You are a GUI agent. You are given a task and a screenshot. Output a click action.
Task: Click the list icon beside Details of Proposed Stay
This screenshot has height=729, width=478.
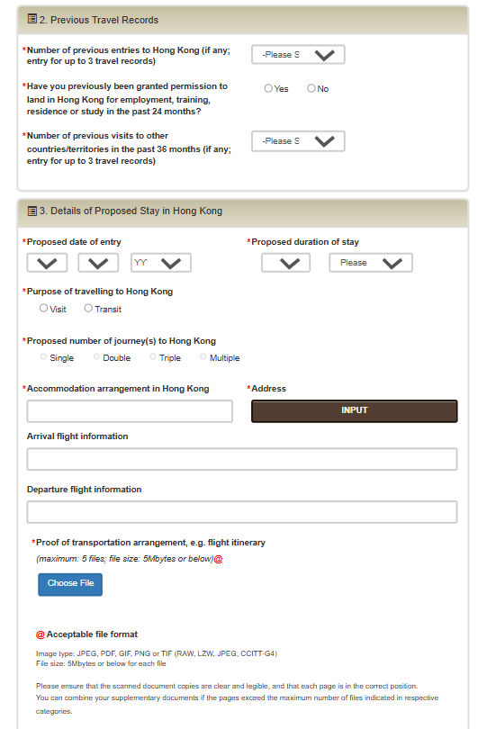32,211
